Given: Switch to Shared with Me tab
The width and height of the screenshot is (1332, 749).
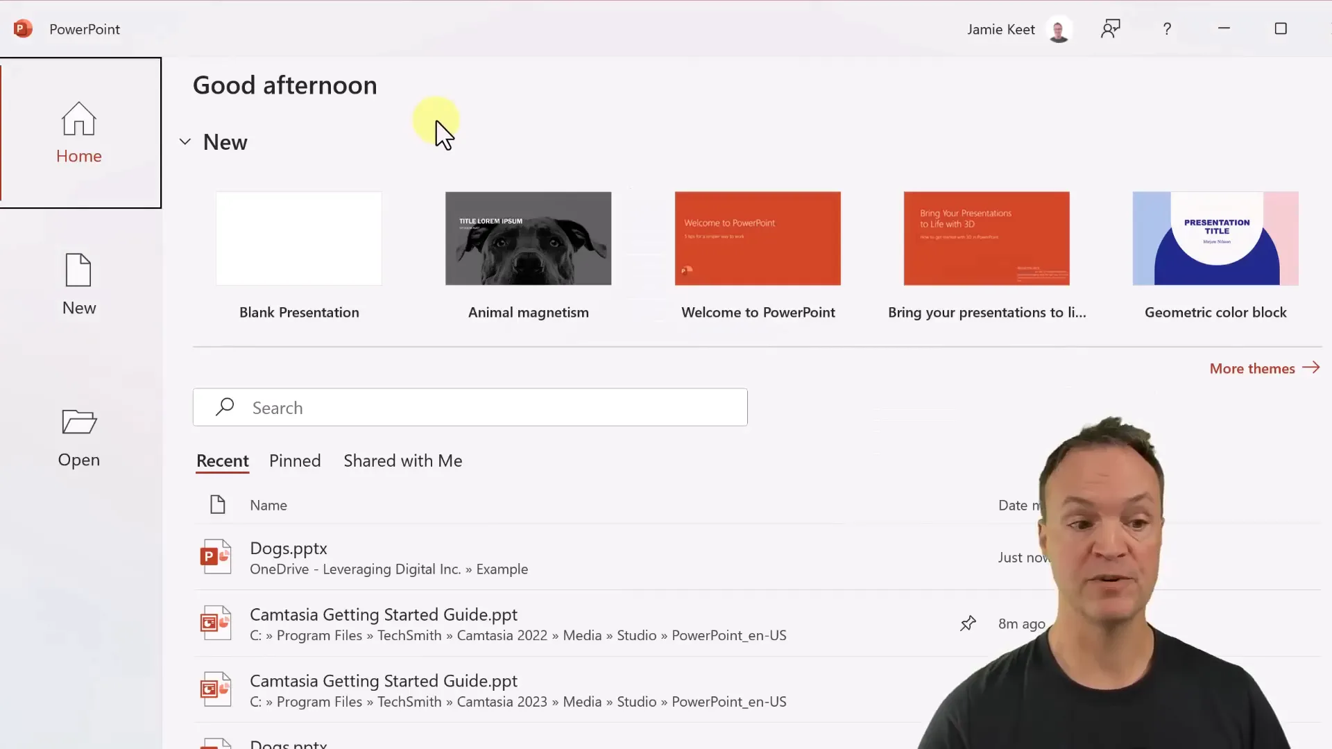Looking at the screenshot, I should click(403, 461).
